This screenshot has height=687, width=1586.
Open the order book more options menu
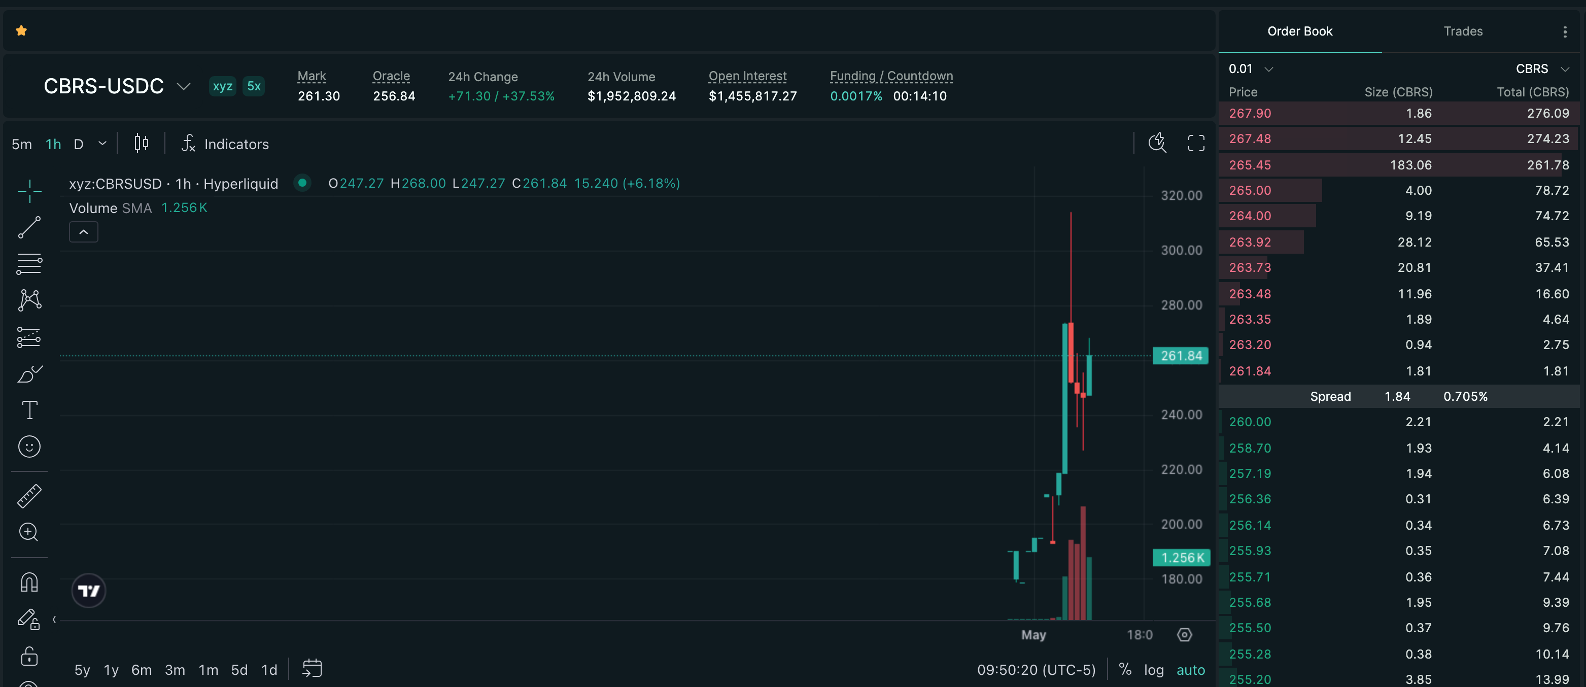point(1565,32)
